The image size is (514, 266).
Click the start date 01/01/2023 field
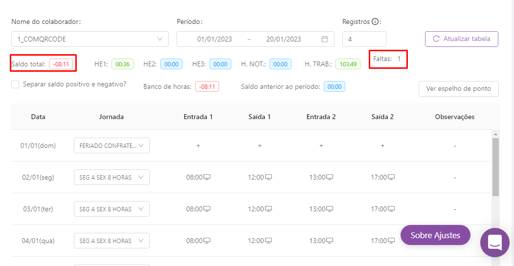pos(214,39)
